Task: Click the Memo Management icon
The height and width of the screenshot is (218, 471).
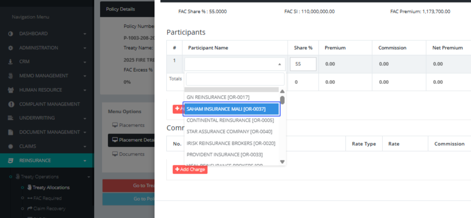Action: pyautogui.click(x=11, y=76)
